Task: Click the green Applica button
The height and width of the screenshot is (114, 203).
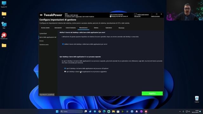Action: pyautogui.click(x=152, y=93)
